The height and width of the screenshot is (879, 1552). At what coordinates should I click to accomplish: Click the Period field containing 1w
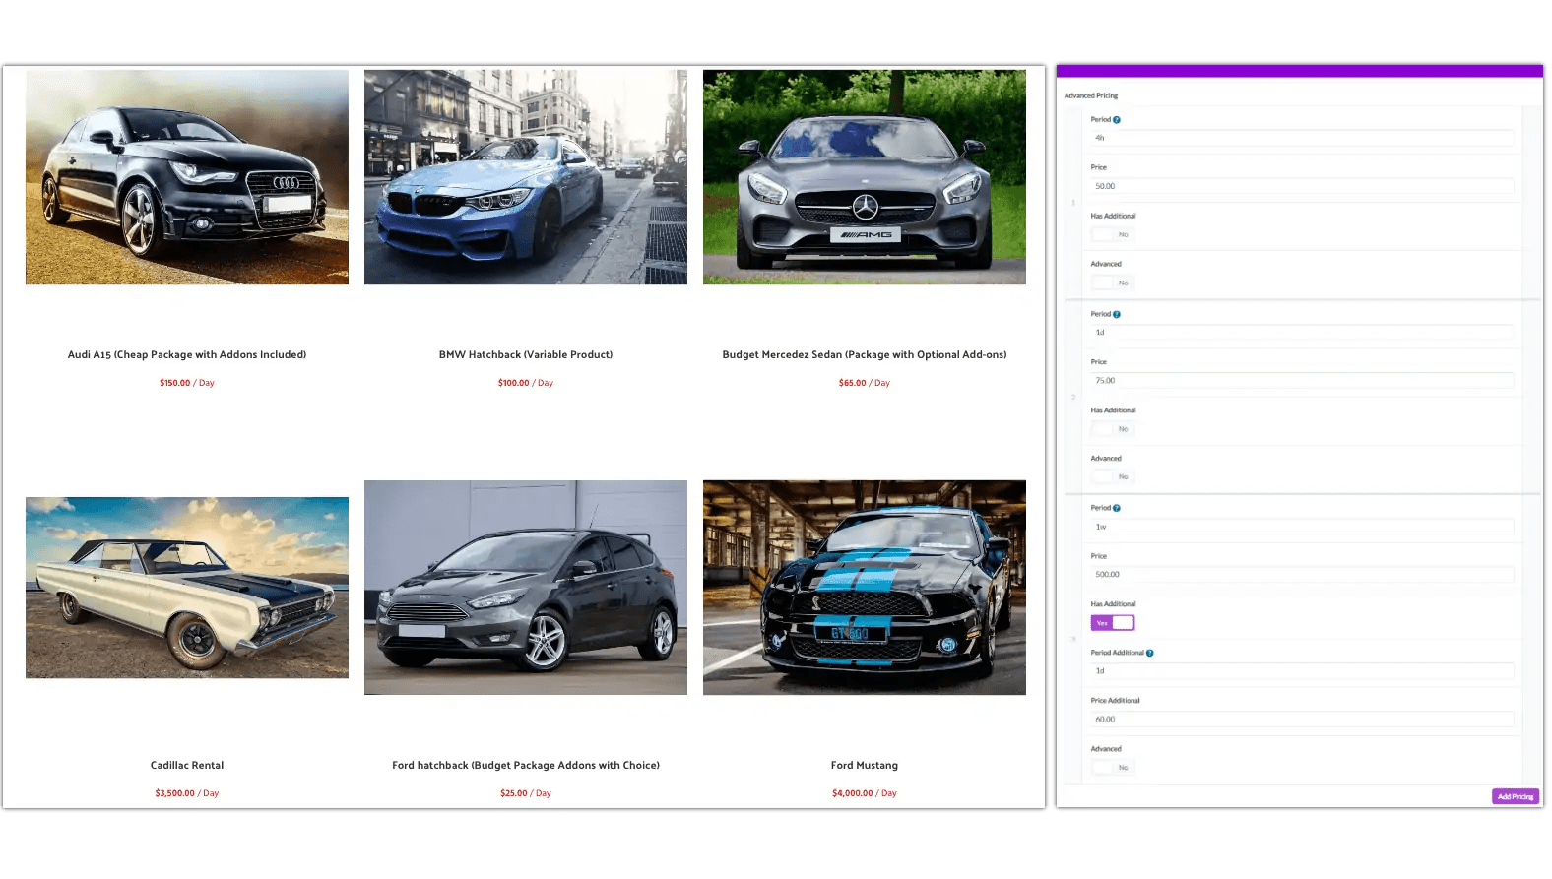(1302, 527)
